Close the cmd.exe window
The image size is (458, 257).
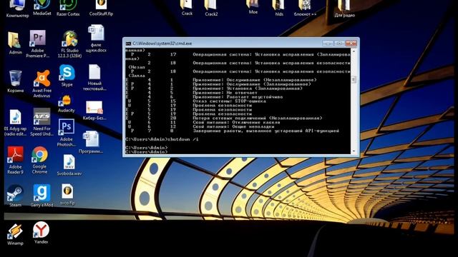351,43
